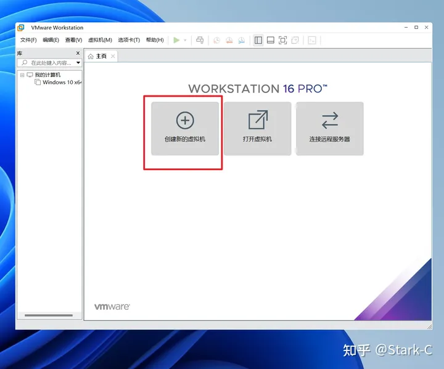444x369 pixels.
Task: Close the 主页 tab
Action: tap(113, 56)
